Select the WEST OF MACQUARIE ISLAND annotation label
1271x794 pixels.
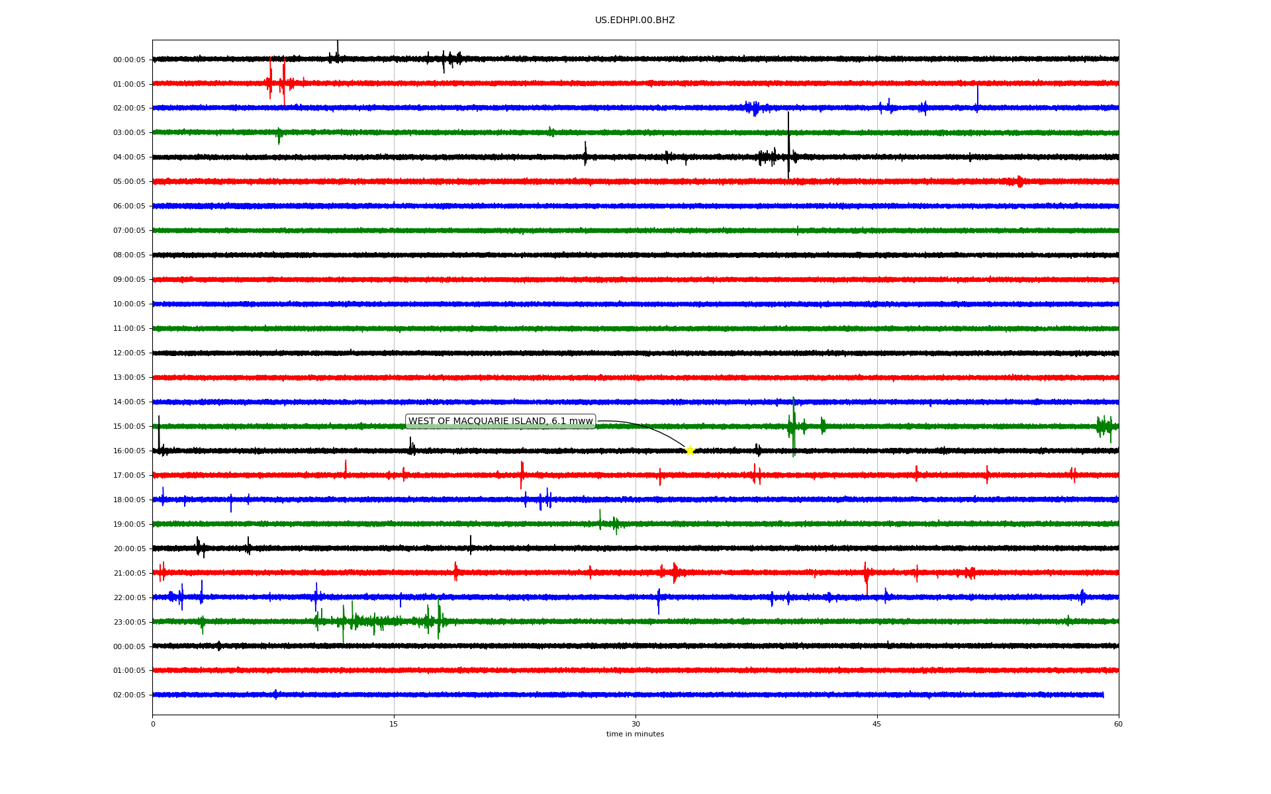coord(500,421)
